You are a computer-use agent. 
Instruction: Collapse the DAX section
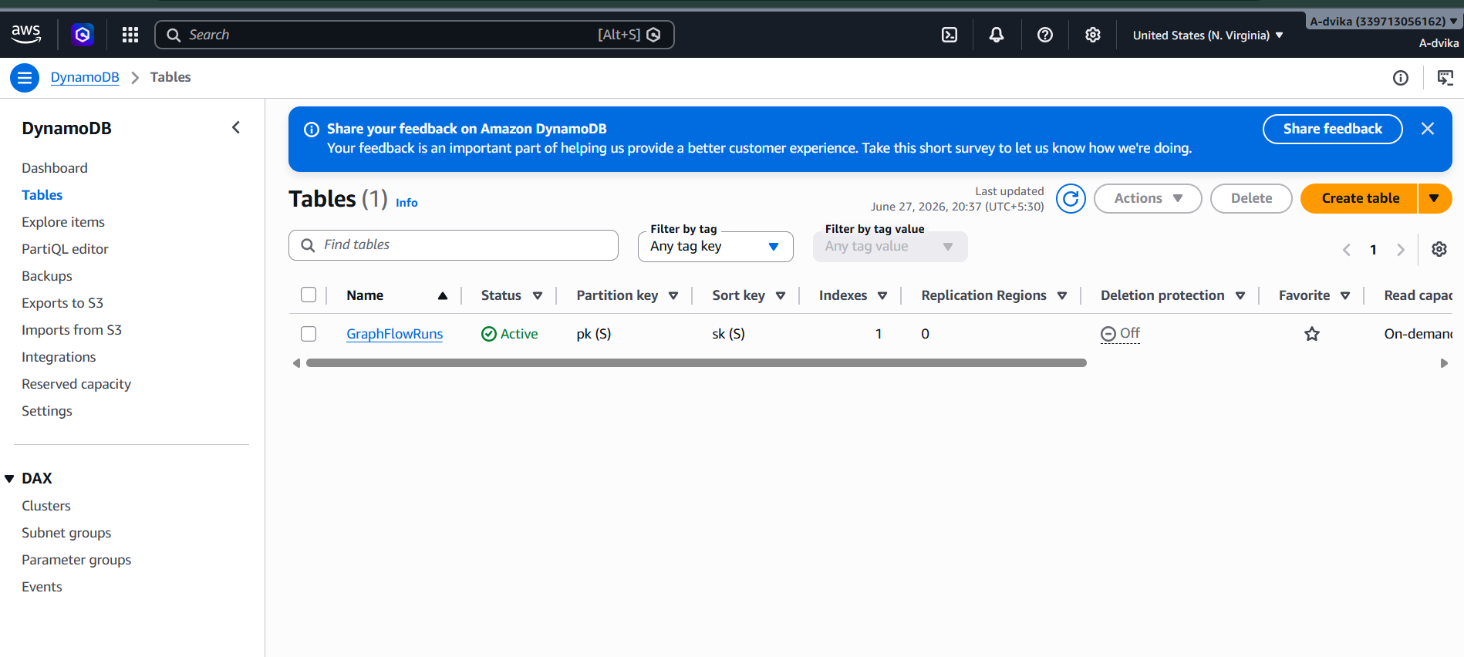coord(9,479)
